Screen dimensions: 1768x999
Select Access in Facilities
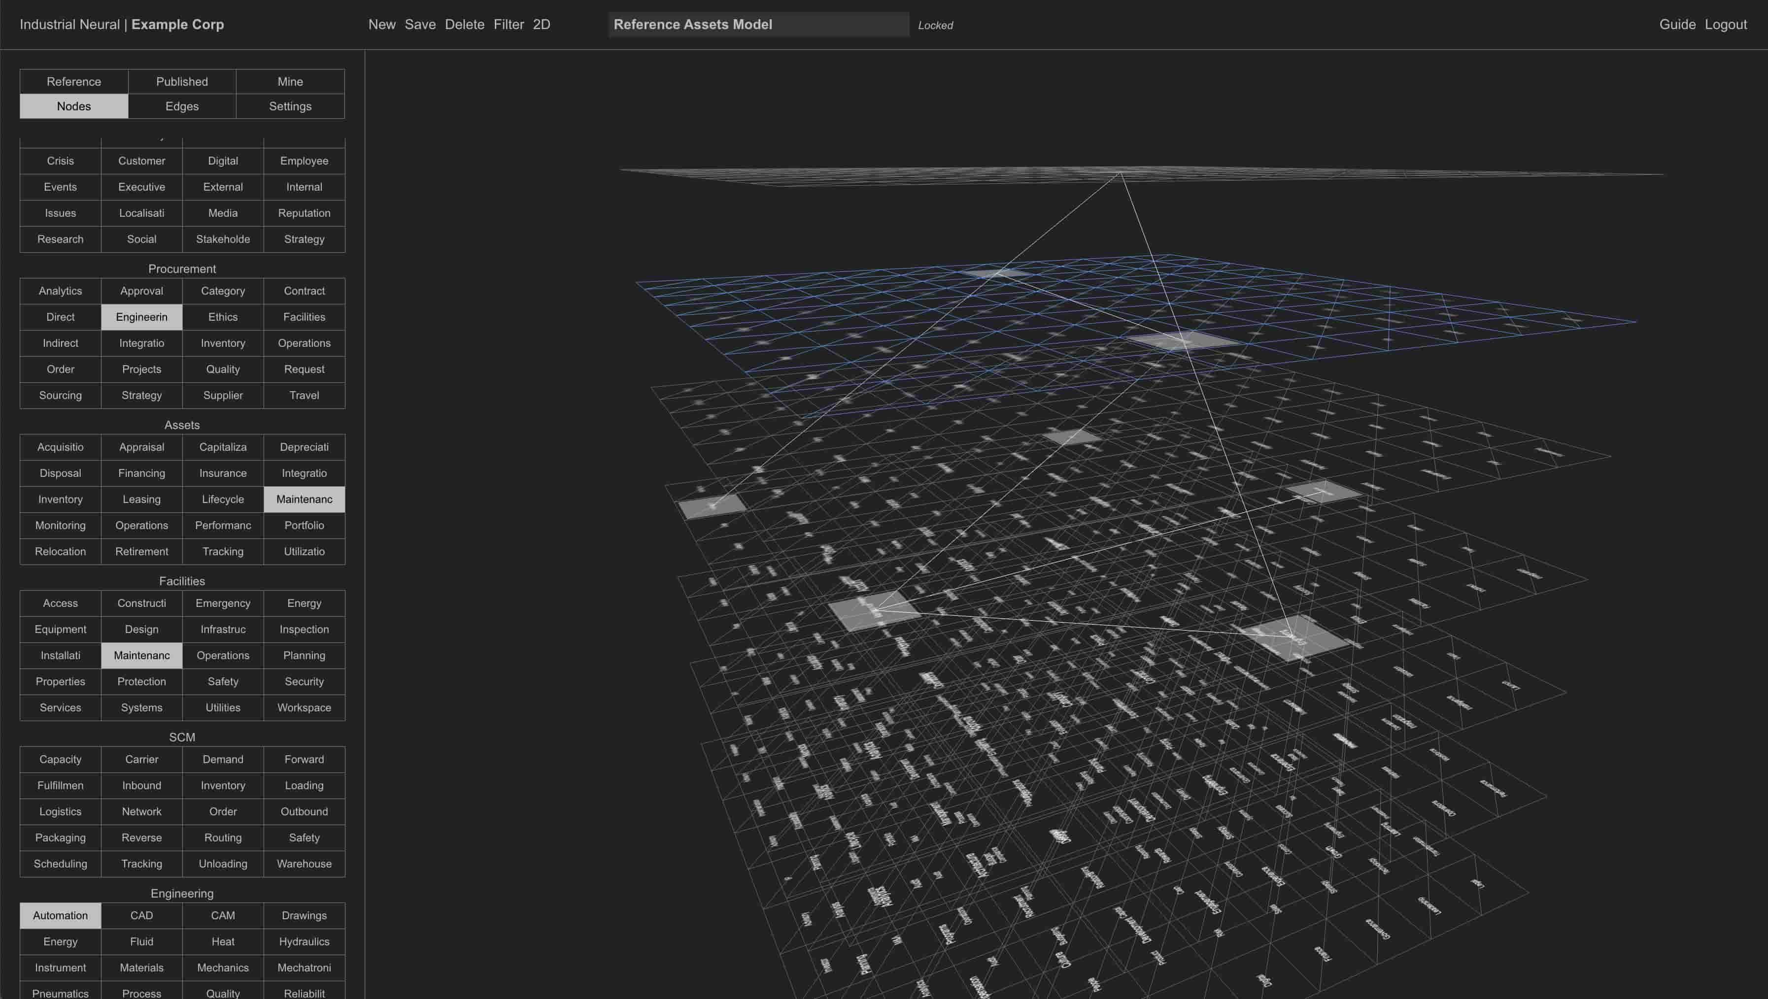pyautogui.click(x=61, y=603)
